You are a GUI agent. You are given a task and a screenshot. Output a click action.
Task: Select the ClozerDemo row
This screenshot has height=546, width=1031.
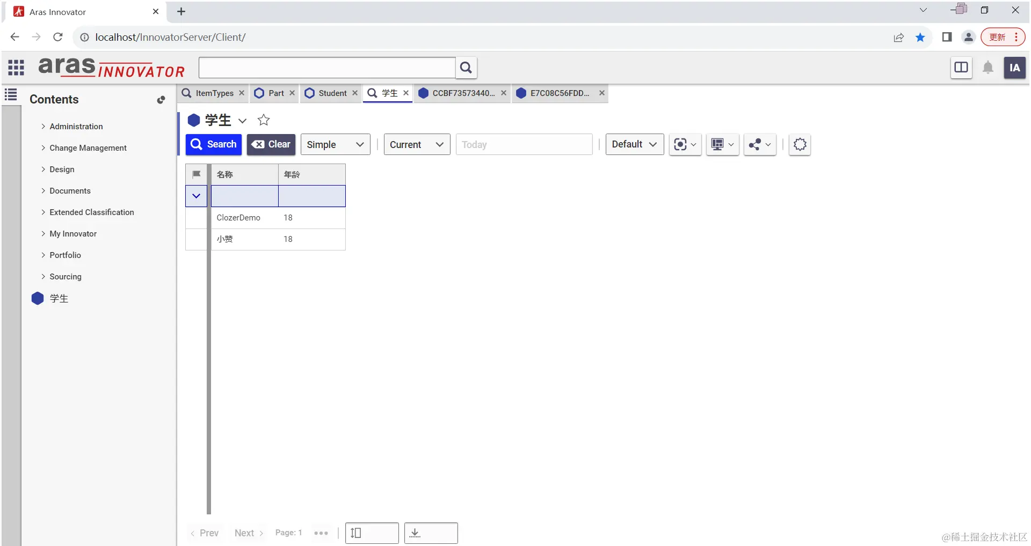pos(265,218)
